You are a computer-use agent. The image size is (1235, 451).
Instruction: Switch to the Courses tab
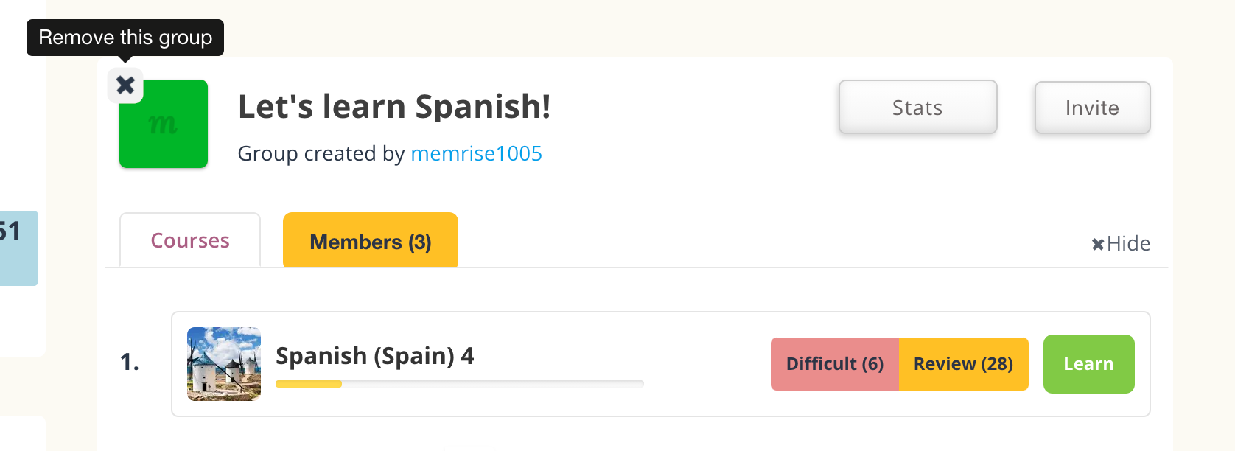click(190, 240)
